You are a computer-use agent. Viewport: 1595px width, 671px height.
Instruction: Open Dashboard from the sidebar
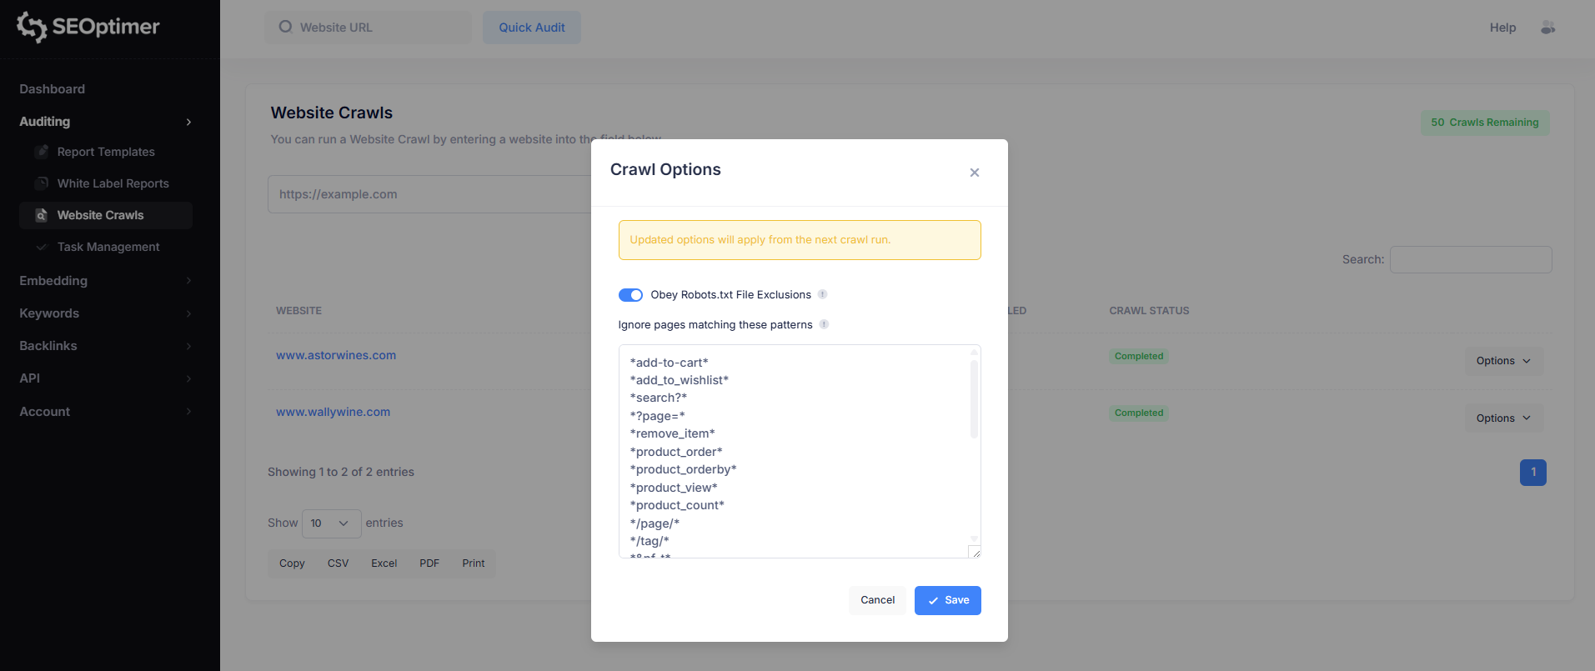click(53, 89)
